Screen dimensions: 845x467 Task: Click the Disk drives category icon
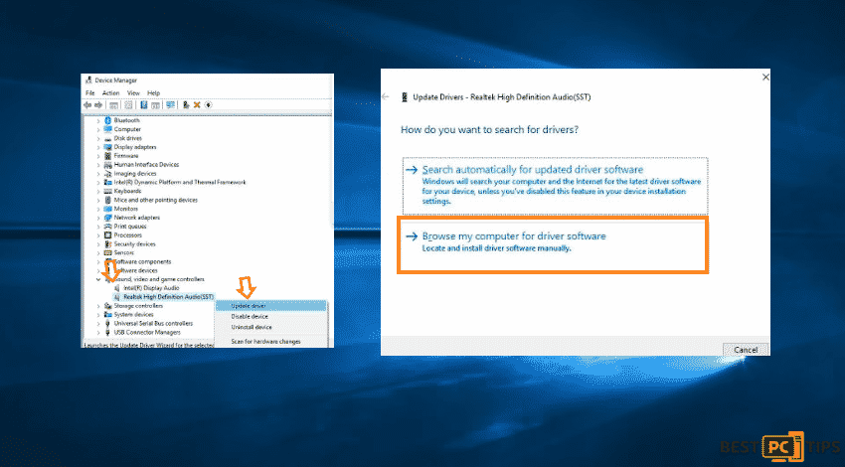[107, 138]
